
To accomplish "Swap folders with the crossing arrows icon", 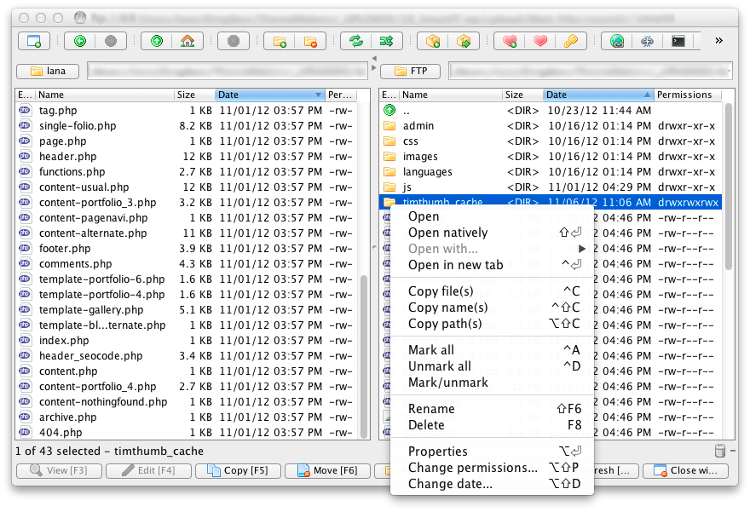I will tap(386, 41).
